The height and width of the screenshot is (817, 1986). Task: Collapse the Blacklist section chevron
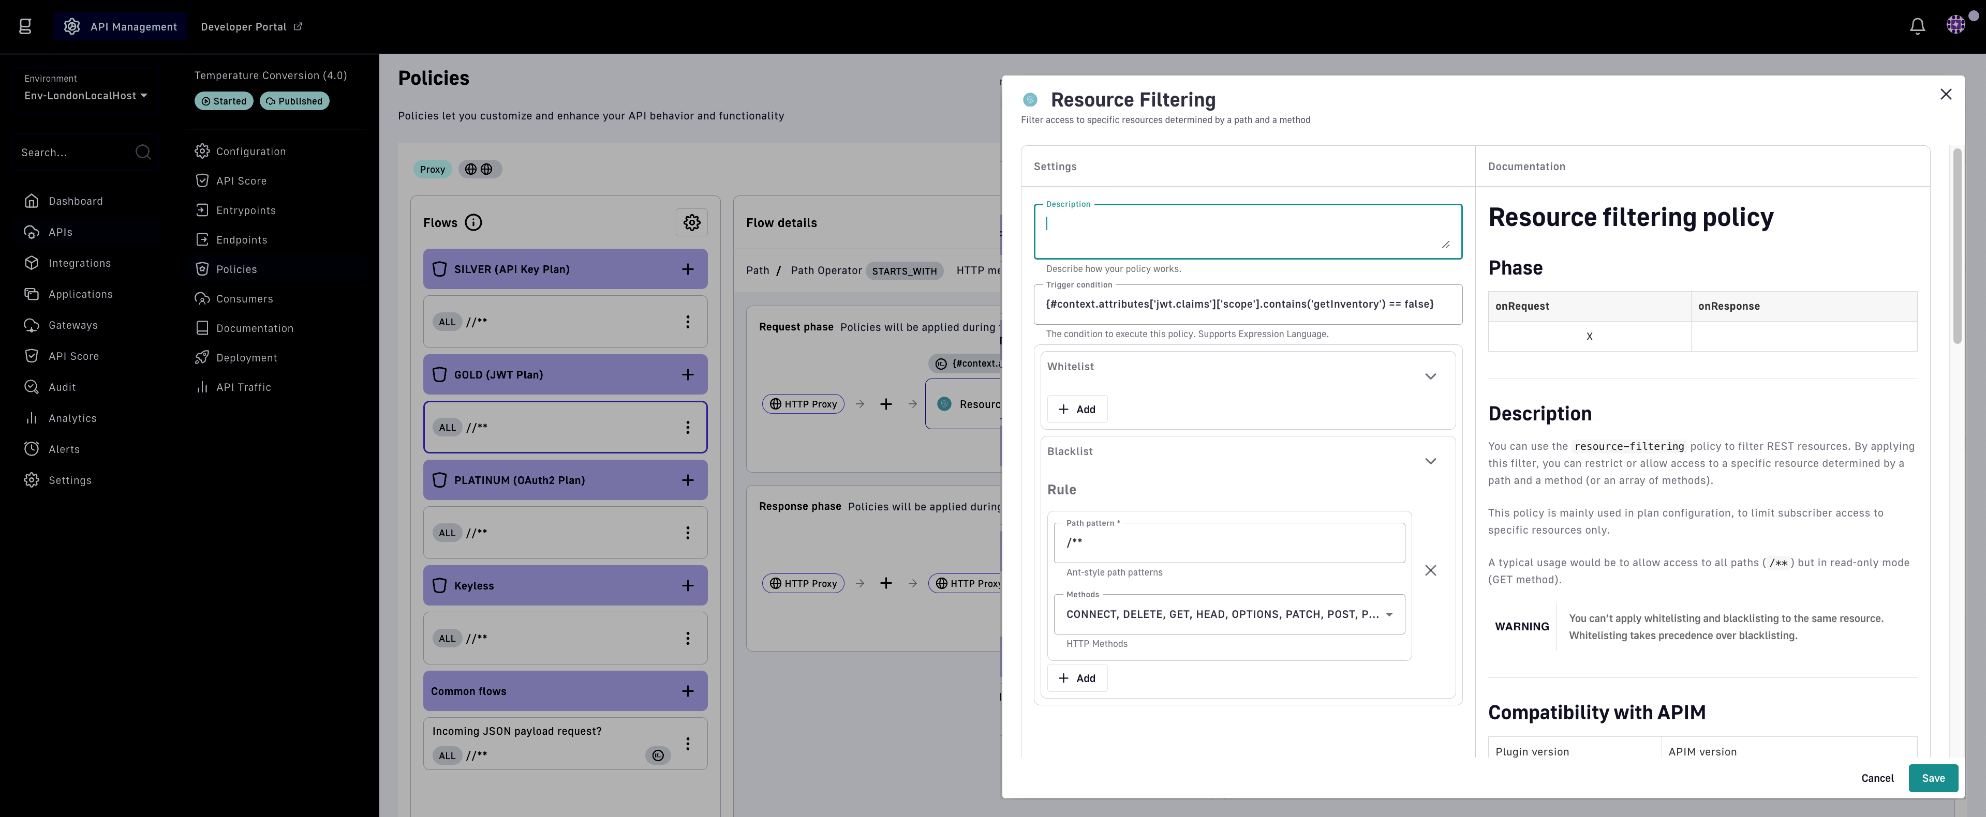[1430, 461]
